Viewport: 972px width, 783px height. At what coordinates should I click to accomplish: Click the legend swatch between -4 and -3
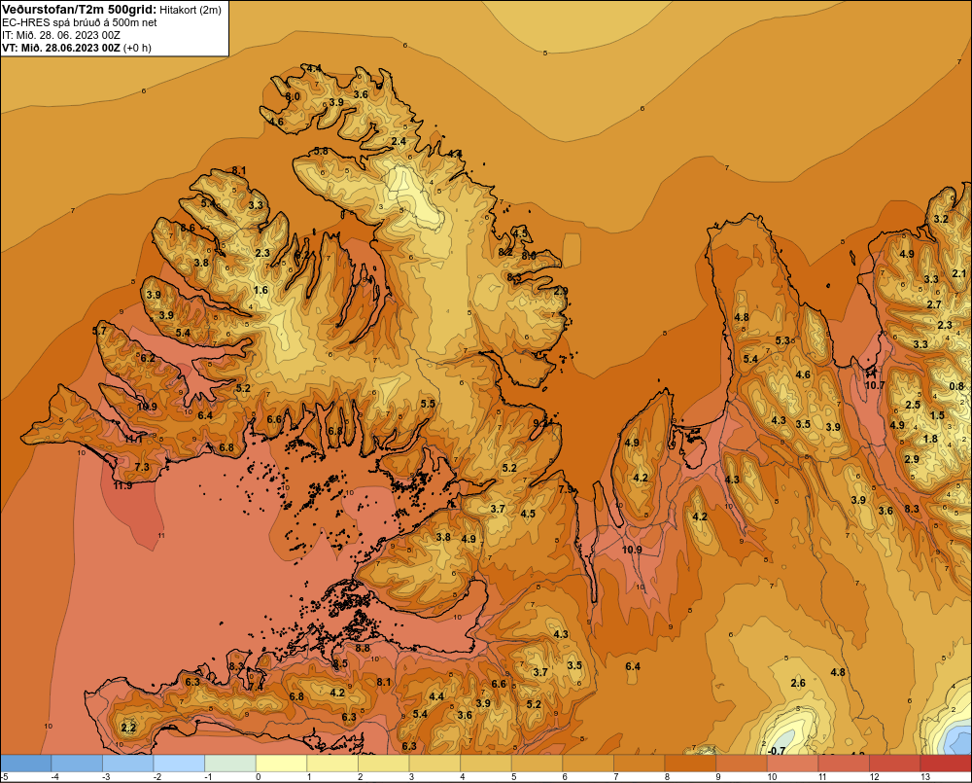pyautogui.click(x=77, y=763)
